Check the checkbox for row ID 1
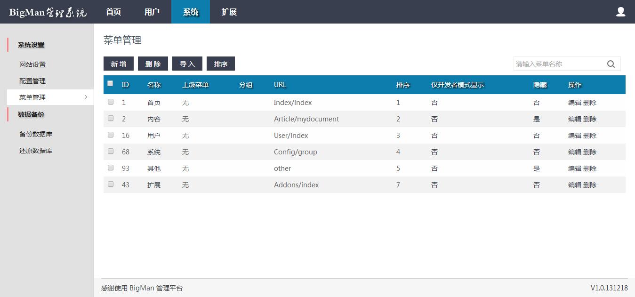This screenshot has width=635, height=297. tap(111, 102)
